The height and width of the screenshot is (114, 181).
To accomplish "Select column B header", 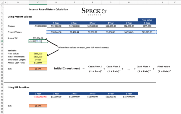I will click(x=18, y=2).
